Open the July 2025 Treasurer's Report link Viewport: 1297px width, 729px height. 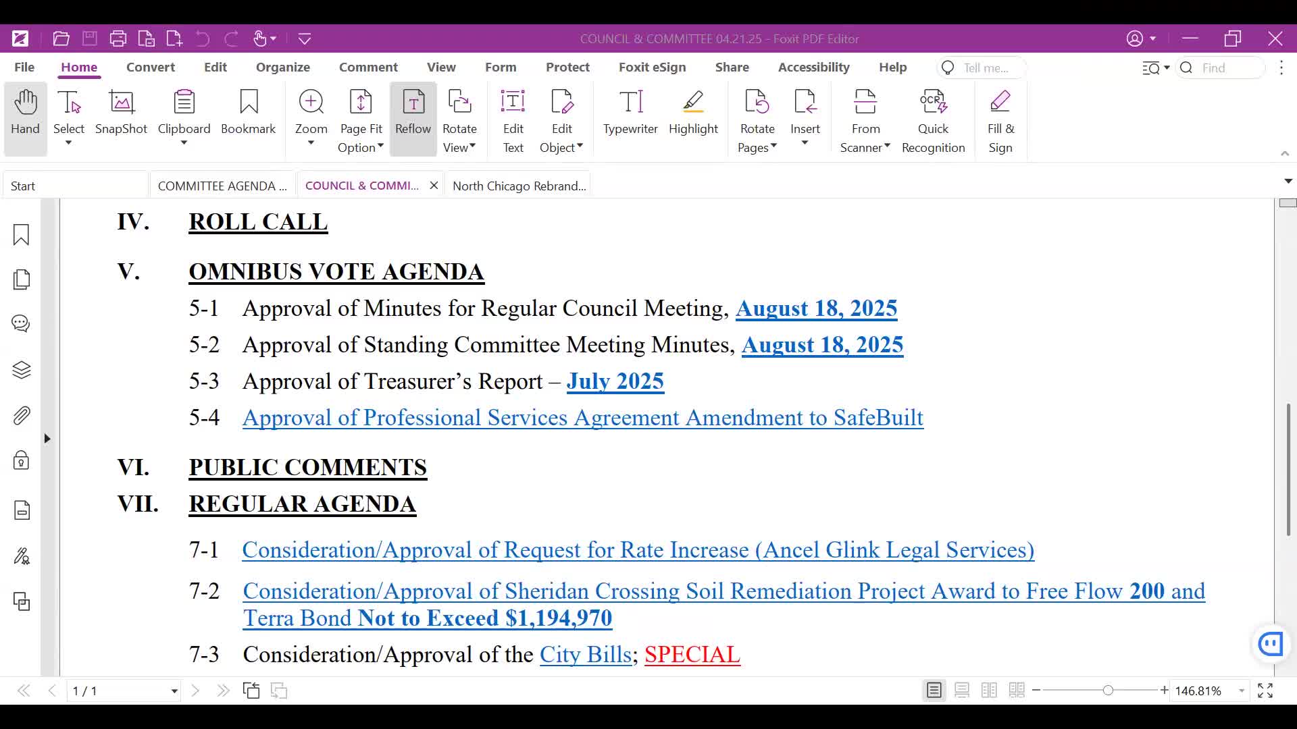pos(615,381)
